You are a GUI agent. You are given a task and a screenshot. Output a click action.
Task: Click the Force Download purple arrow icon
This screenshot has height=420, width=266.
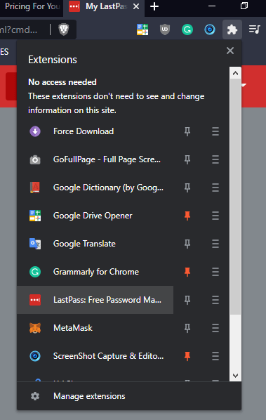pos(35,131)
